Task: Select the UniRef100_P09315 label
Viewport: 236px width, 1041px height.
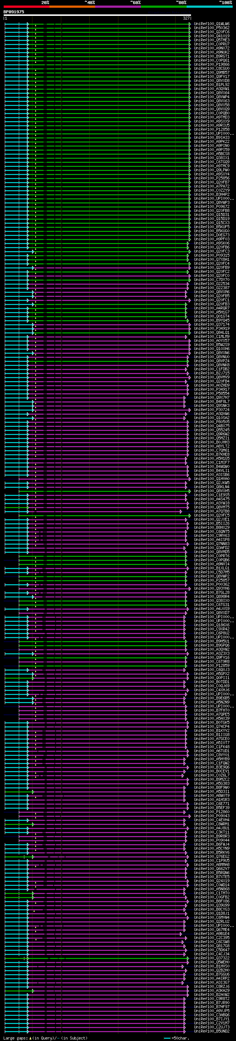Action: 212,256
